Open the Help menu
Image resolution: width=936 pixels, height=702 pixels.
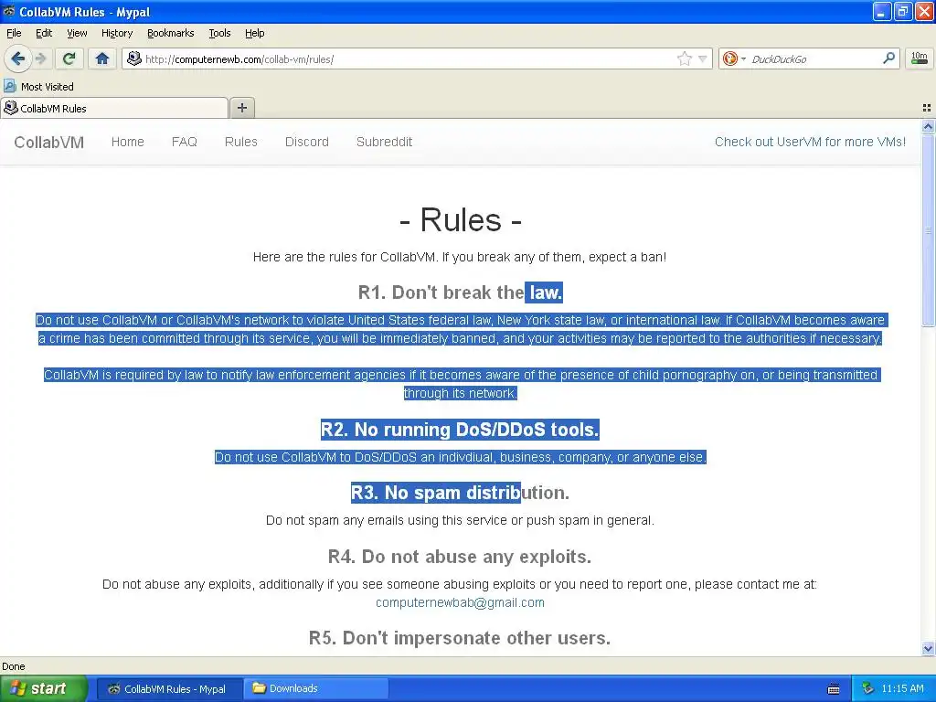pos(254,33)
